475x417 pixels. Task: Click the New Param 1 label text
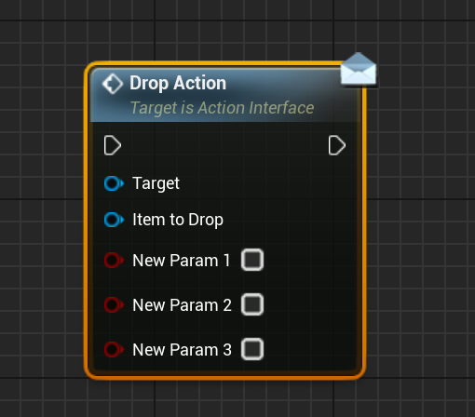(181, 261)
